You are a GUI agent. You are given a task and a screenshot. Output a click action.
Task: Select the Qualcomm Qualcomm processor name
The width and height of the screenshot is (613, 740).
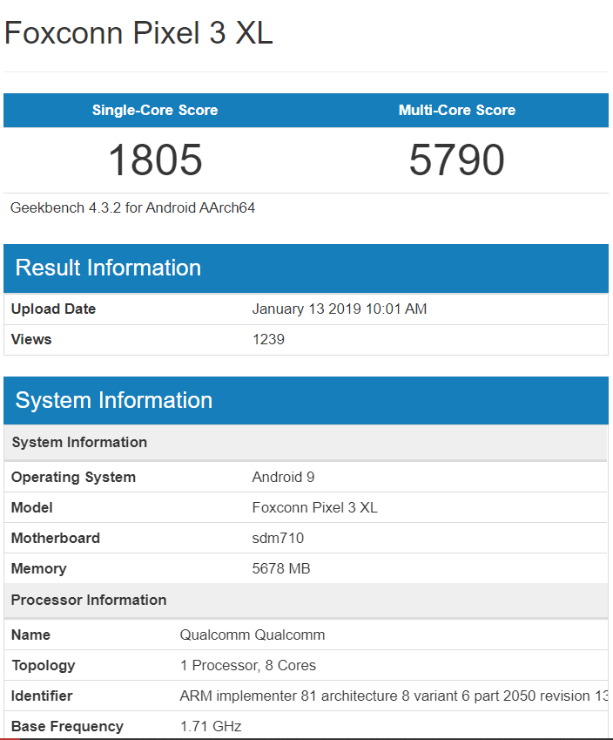coord(253,635)
